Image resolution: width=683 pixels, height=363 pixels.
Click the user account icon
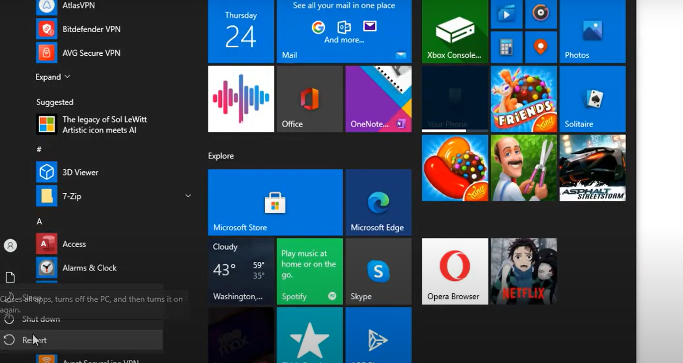pos(10,245)
